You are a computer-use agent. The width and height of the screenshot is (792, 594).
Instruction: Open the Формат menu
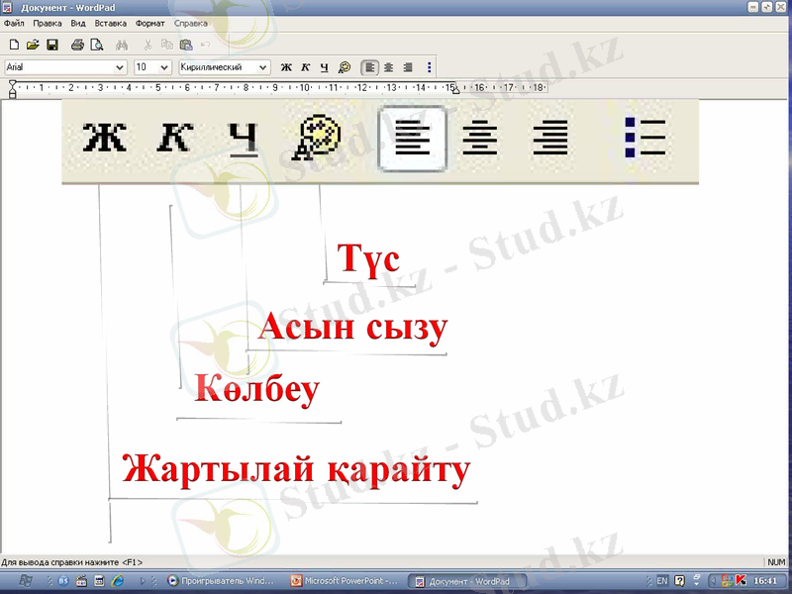pyautogui.click(x=148, y=23)
